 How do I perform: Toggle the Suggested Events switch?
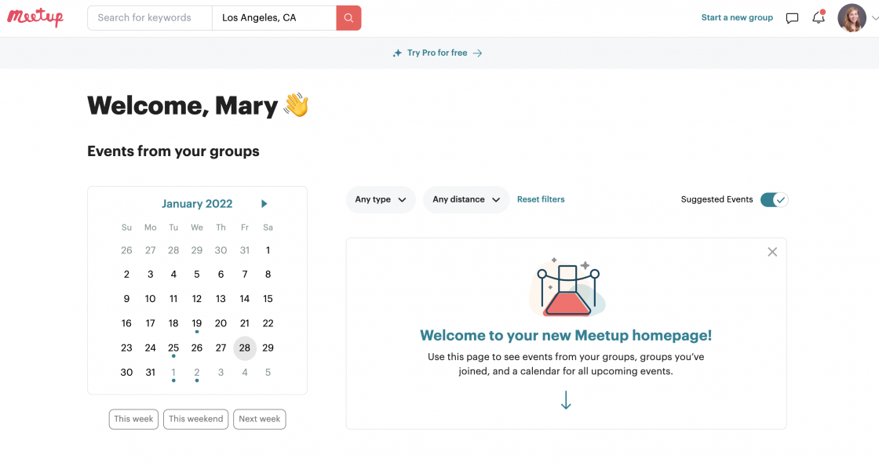pos(774,200)
